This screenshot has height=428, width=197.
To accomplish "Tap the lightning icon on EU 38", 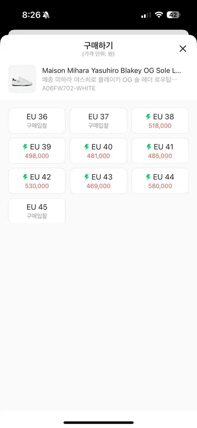I will 148,117.
